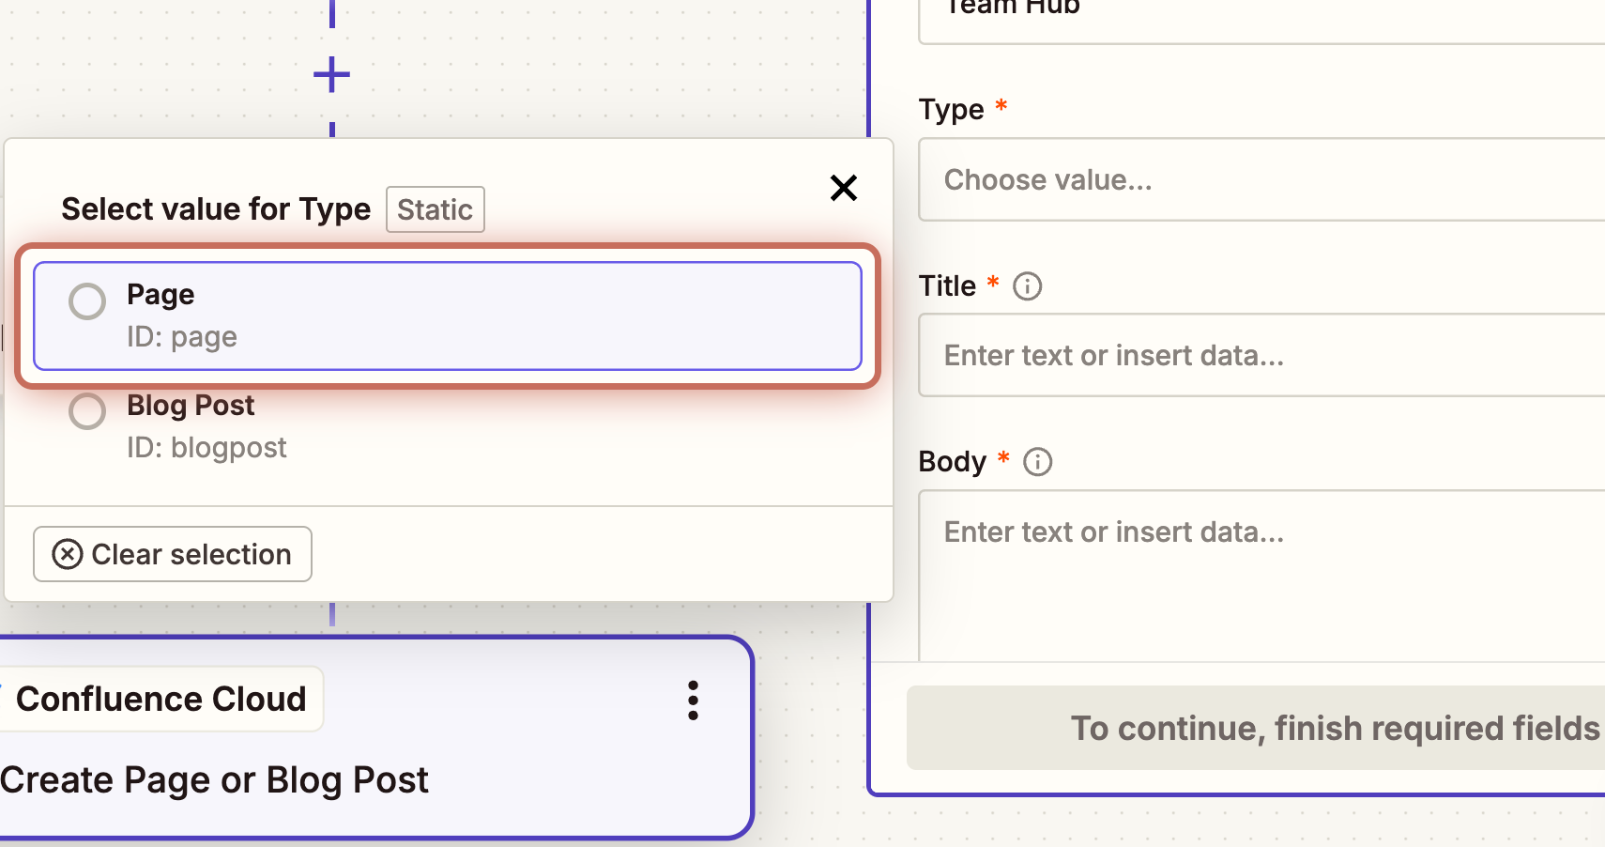Click To continue, finish required fields button
This screenshot has height=847, width=1605.
(1256, 728)
